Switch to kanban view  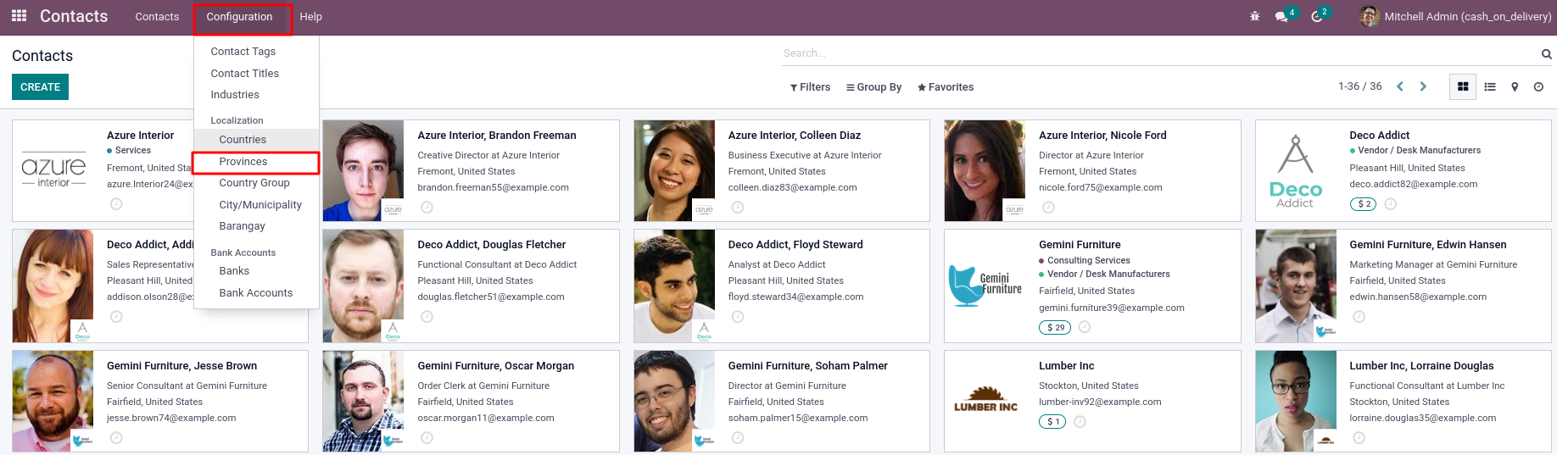pyautogui.click(x=1463, y=86)
